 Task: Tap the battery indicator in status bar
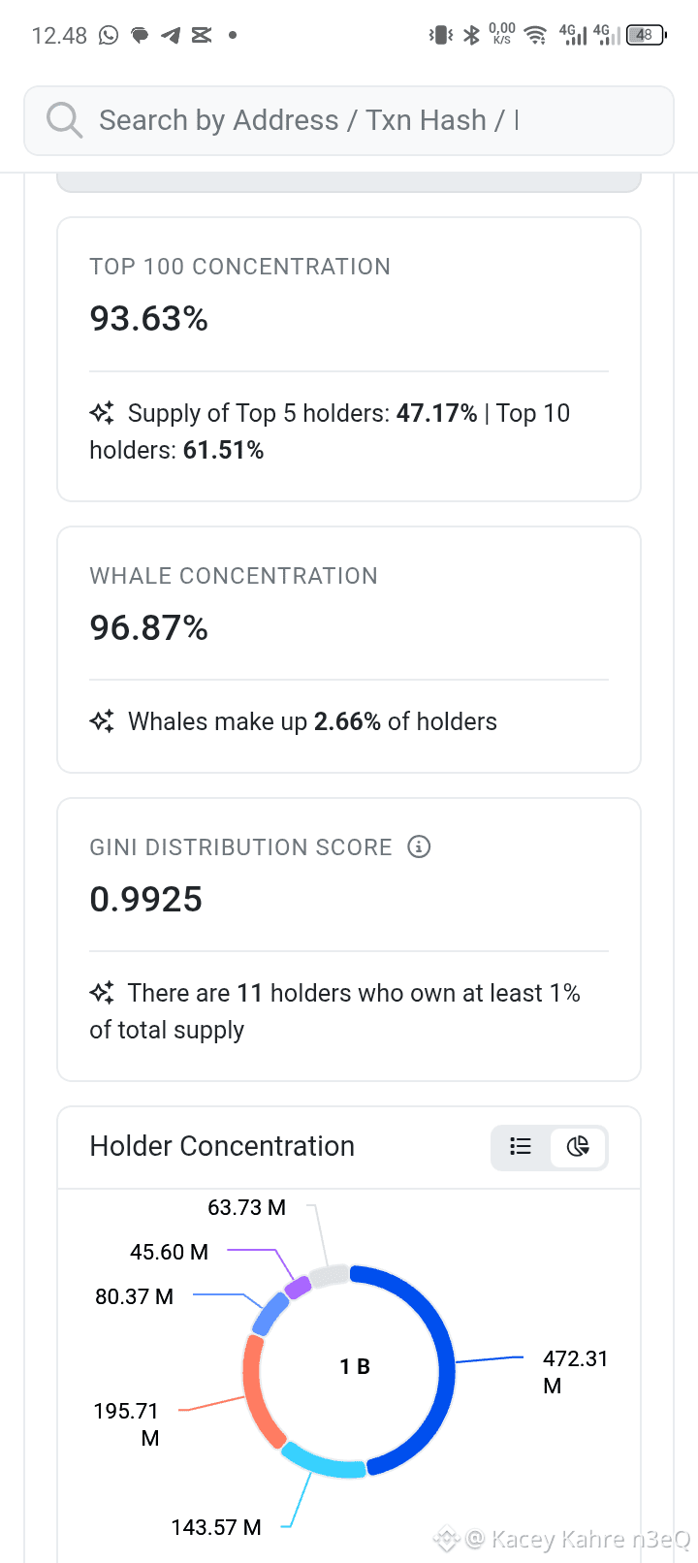click(646, 35)
